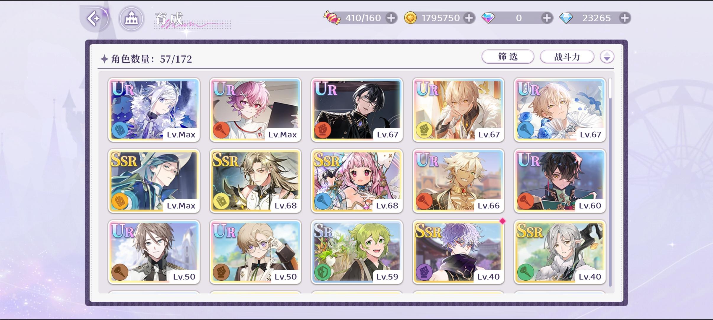Open the SR green-haired Lv.59 card
Viewport: 713px width, 320px height.
pyautogui.click(x=357, y=252)
